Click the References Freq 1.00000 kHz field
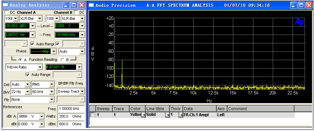Viewport: 314px width, 131px height. click(71, 109)
